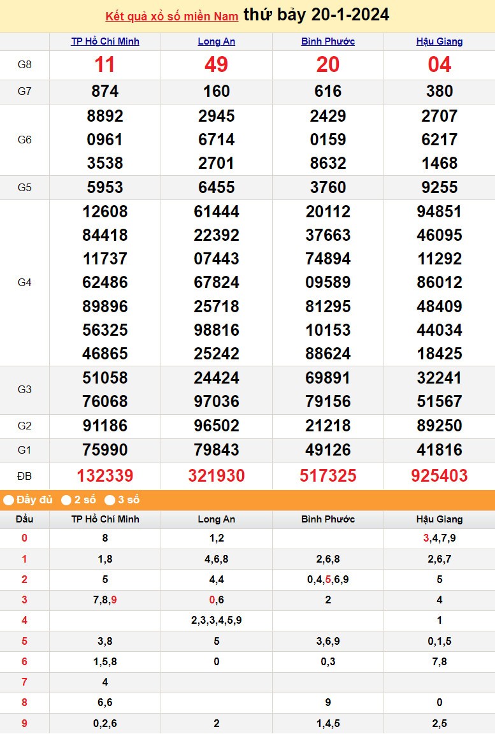Click the ĐB row label

(24, 476)
